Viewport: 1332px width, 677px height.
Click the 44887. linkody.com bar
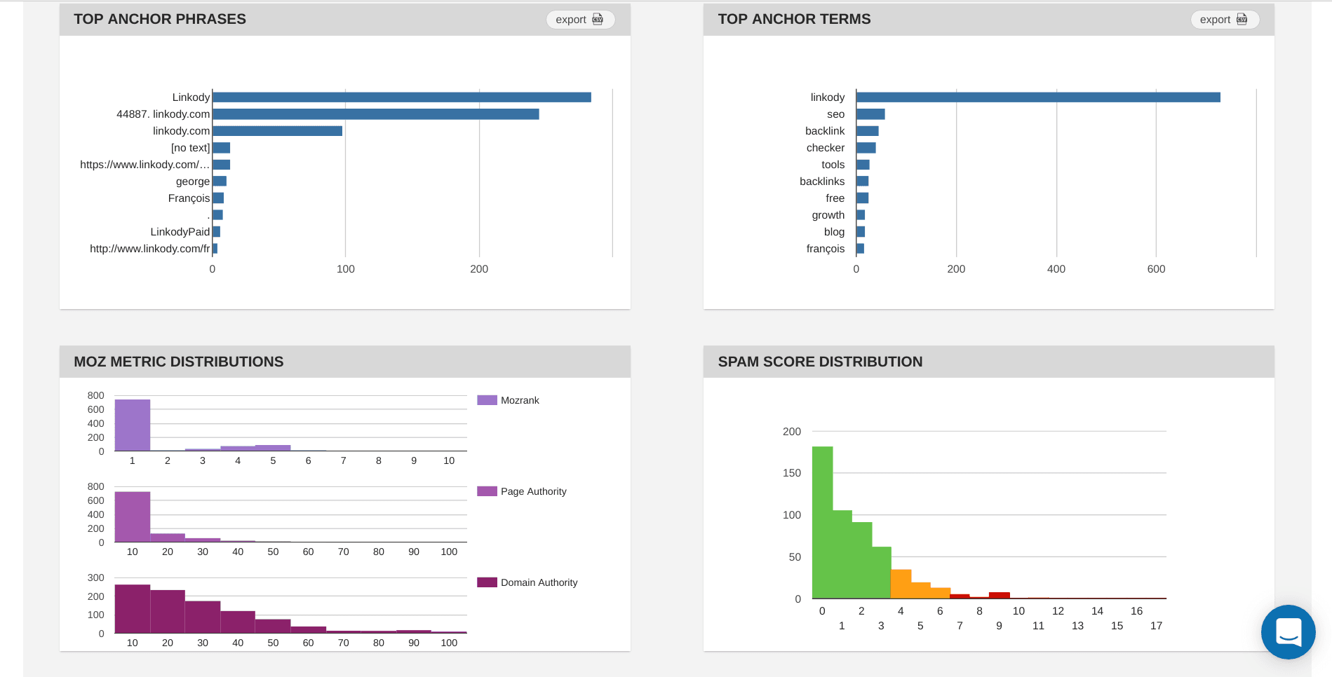(x=375, y=114)
